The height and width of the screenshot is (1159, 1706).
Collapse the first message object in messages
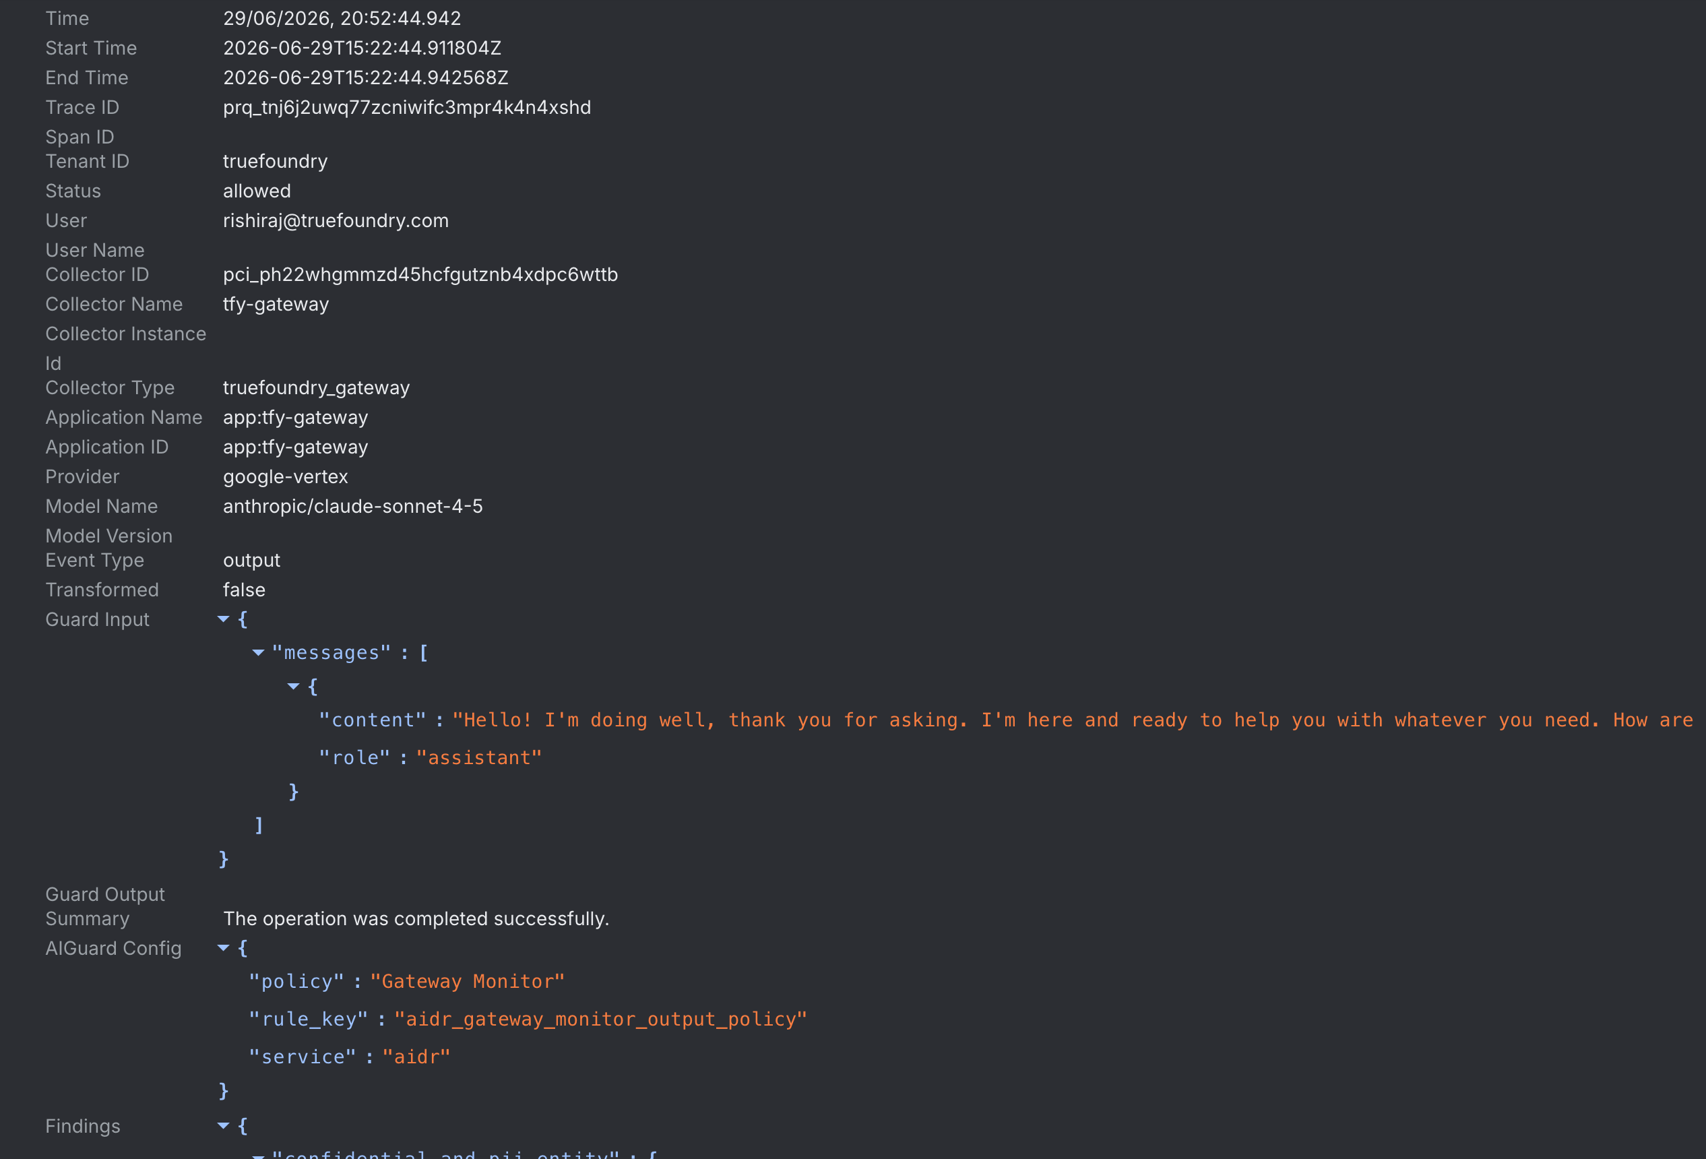(x=294, y=686)
